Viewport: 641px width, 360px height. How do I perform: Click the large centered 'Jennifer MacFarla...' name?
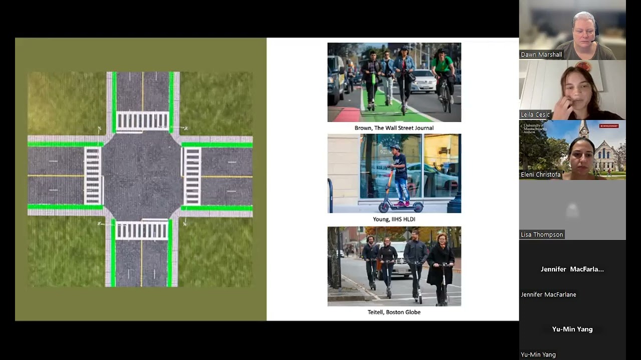(x=572, y=269)
